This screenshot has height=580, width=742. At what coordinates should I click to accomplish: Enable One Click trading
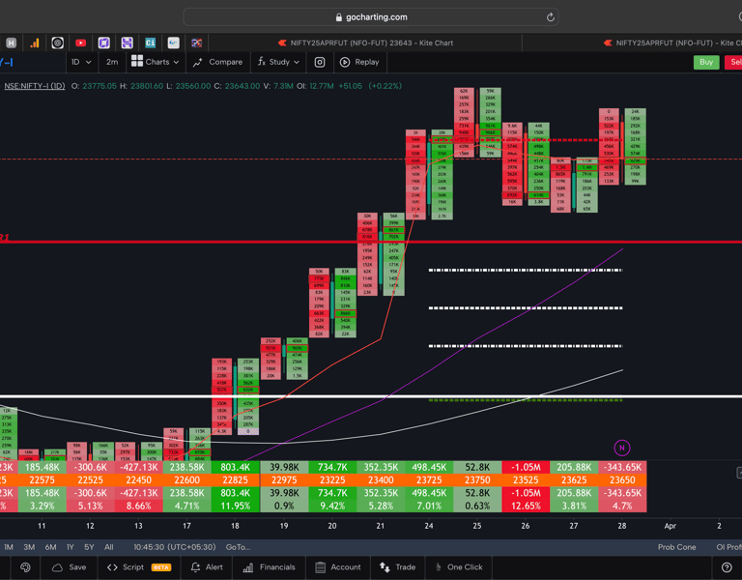tap(459, 567)
